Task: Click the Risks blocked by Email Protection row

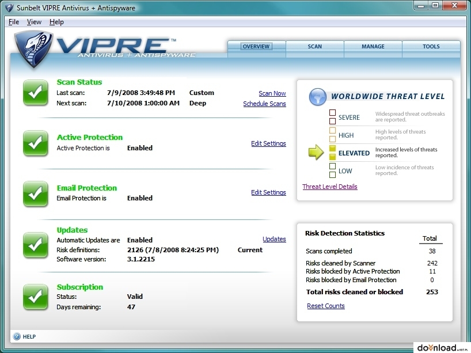Action: pos(370,280)
